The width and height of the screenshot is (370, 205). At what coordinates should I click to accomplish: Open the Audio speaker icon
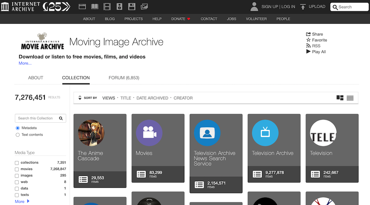click(x=119, y=6)
